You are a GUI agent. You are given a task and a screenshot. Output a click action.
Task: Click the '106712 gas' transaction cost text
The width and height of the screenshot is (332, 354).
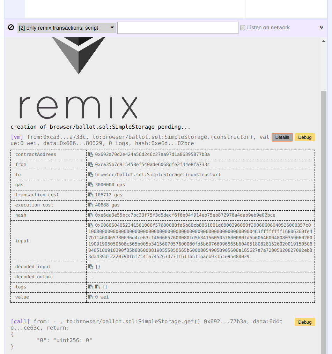[109, 195]
